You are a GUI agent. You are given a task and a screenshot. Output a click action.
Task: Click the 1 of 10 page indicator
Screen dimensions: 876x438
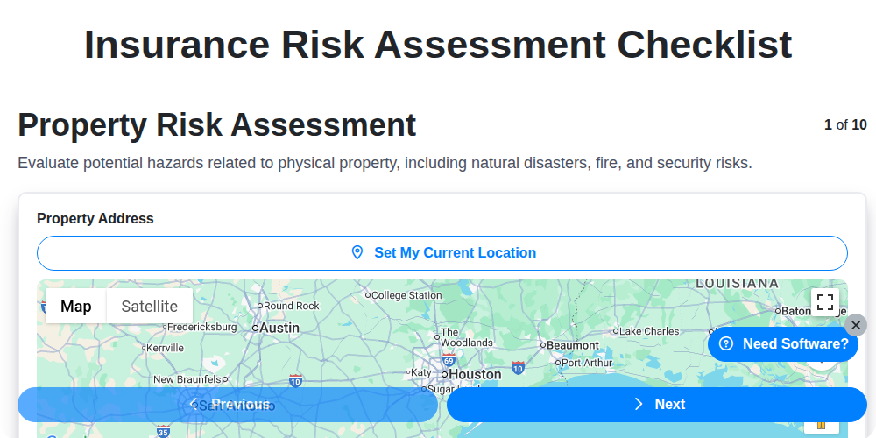point(845,124)
